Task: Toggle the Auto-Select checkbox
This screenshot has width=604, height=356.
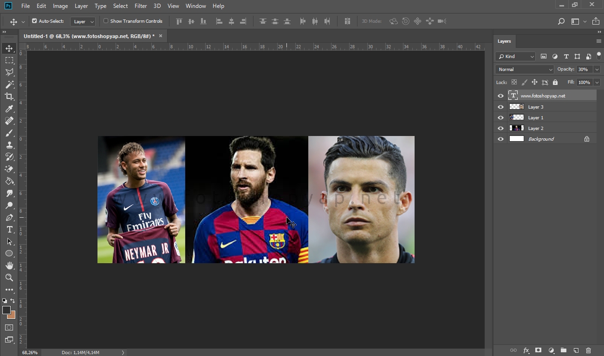Action: click(x=34, y=21)
